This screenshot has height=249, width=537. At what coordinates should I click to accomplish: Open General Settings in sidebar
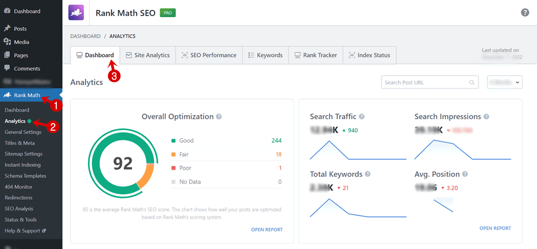tap(23, 132)
